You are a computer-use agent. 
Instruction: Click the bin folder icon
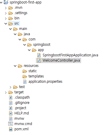(x=11, y=18)
